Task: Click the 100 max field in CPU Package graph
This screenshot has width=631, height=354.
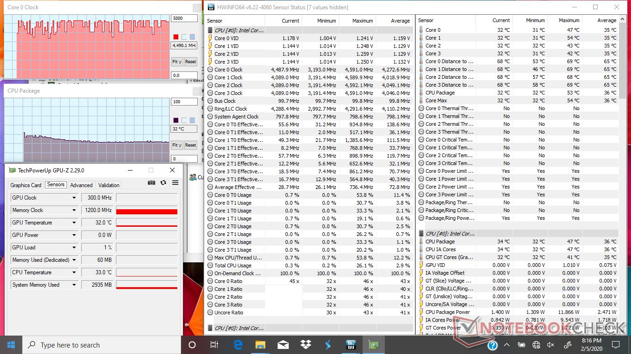Action: (x=184, y=101)
